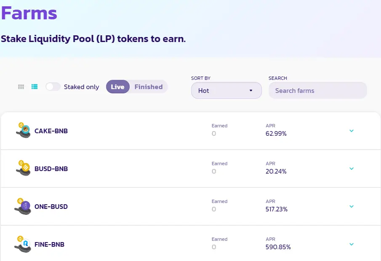Switch to card grid view icon

pyautogui.click(x=21, y=87)
